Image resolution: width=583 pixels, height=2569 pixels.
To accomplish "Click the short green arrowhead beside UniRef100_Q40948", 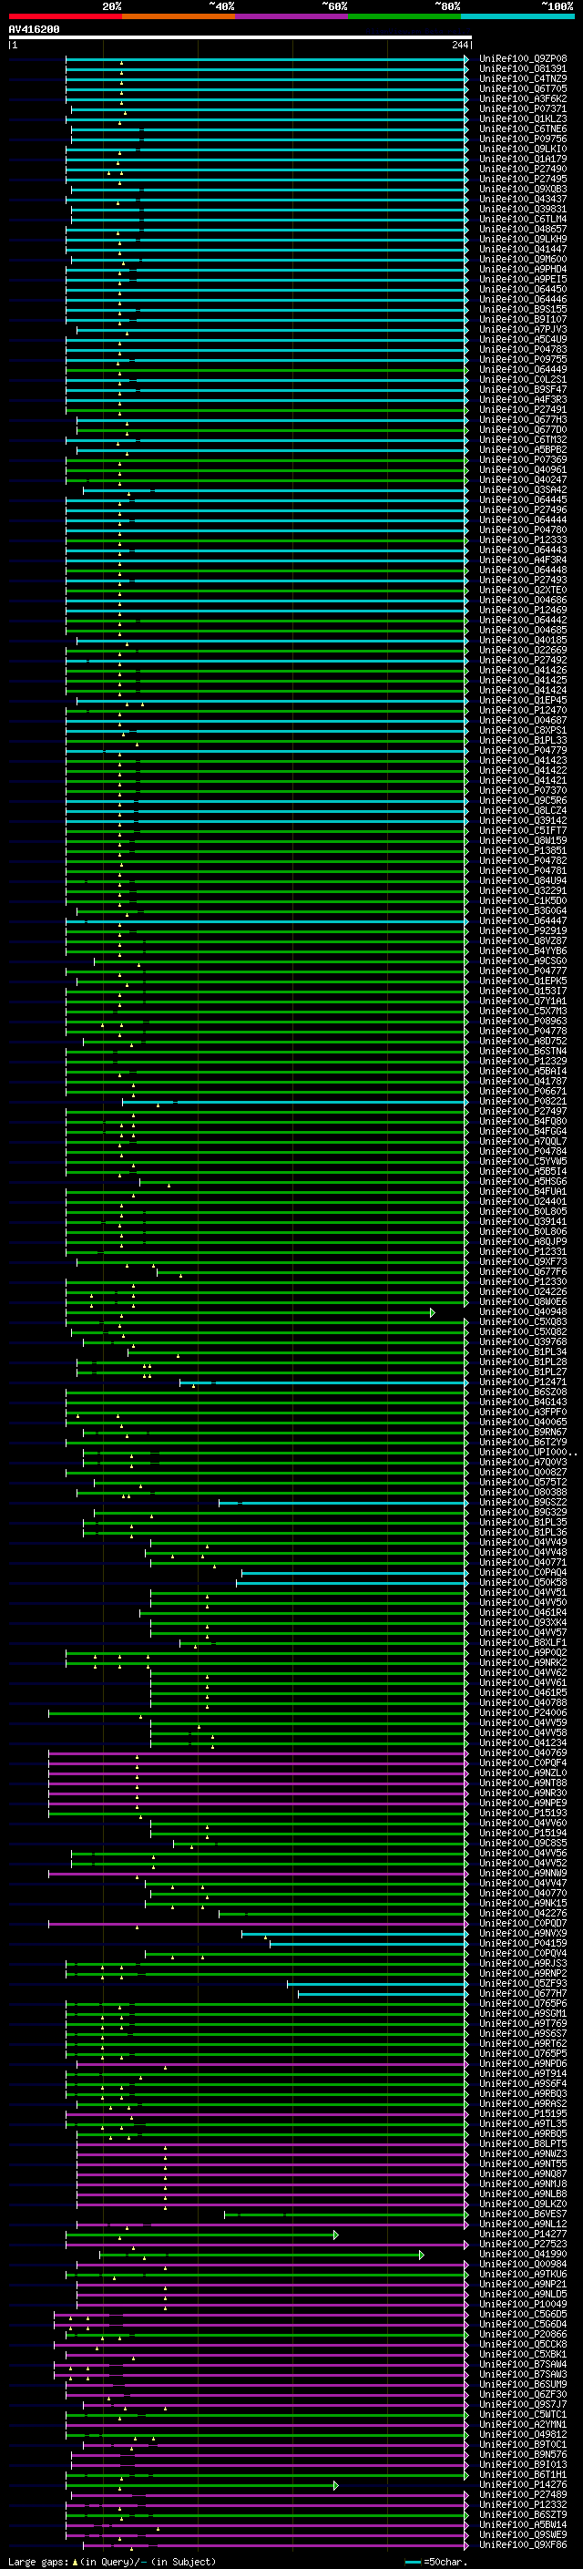I will pos(433,1312).
